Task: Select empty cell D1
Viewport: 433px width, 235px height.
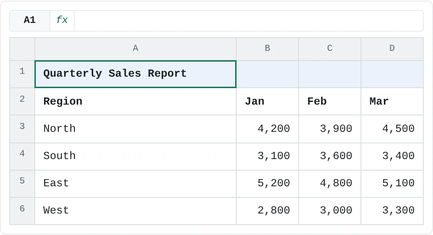Action: point(392,74)
